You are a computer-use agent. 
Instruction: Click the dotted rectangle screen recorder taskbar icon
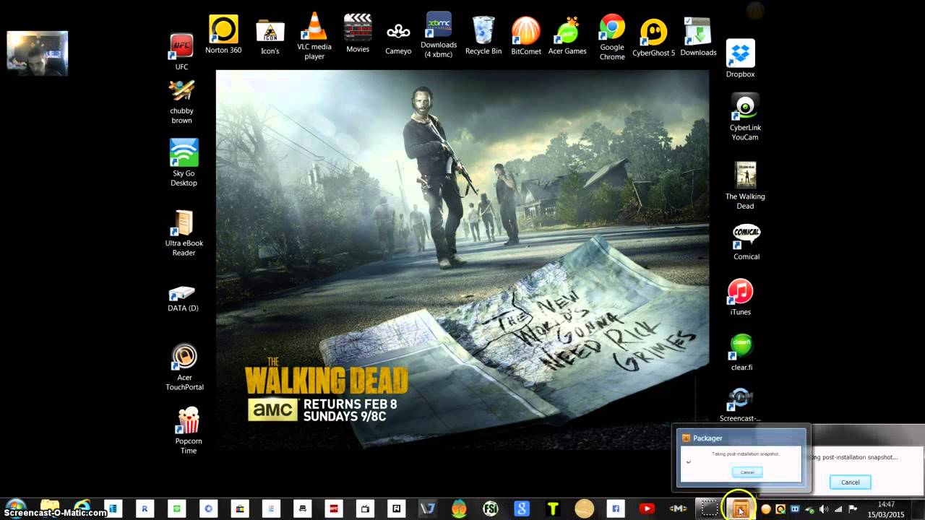709,508
